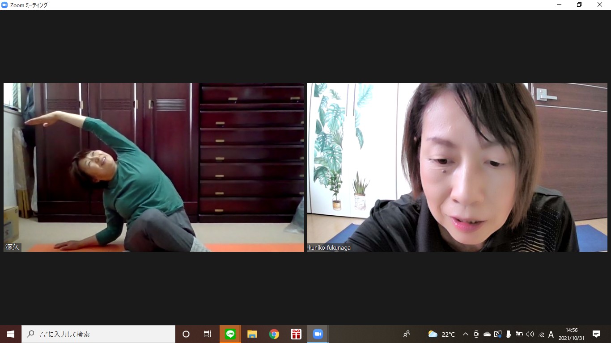
Task: Click the taskbar search box ここに入力して検索
Action: point(98,334)
